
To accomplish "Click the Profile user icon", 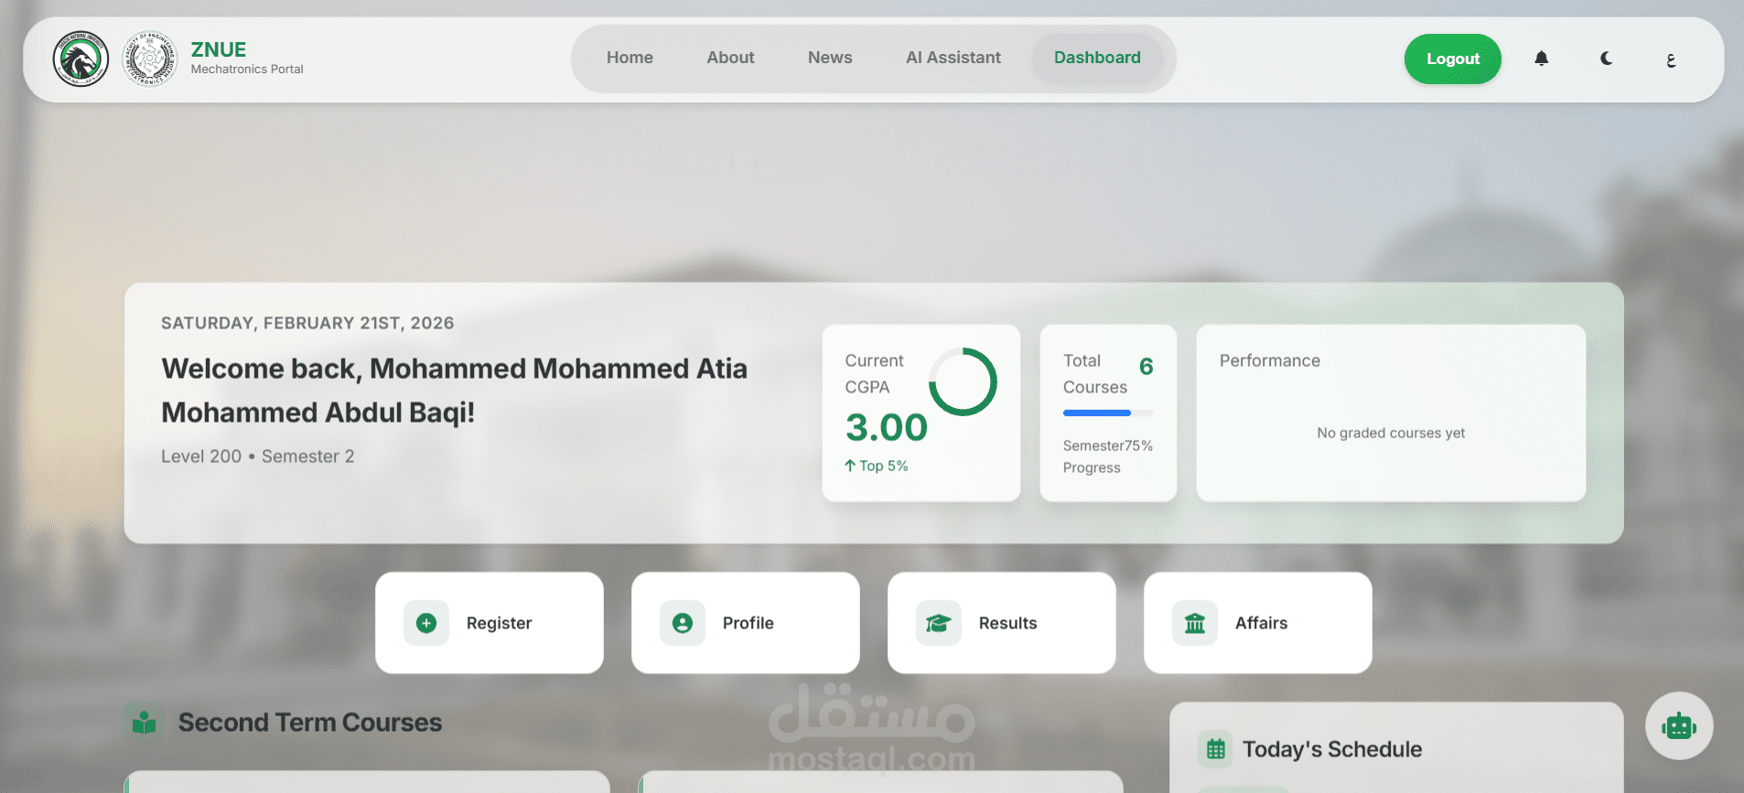I will 683,623.
